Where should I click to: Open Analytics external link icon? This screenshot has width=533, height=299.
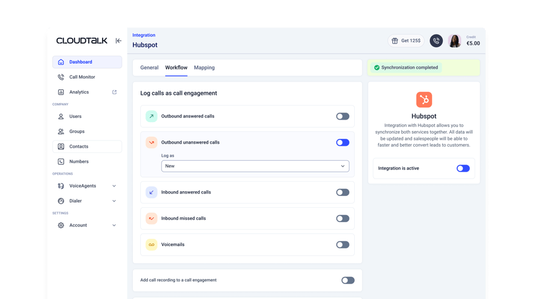(114, 92)
